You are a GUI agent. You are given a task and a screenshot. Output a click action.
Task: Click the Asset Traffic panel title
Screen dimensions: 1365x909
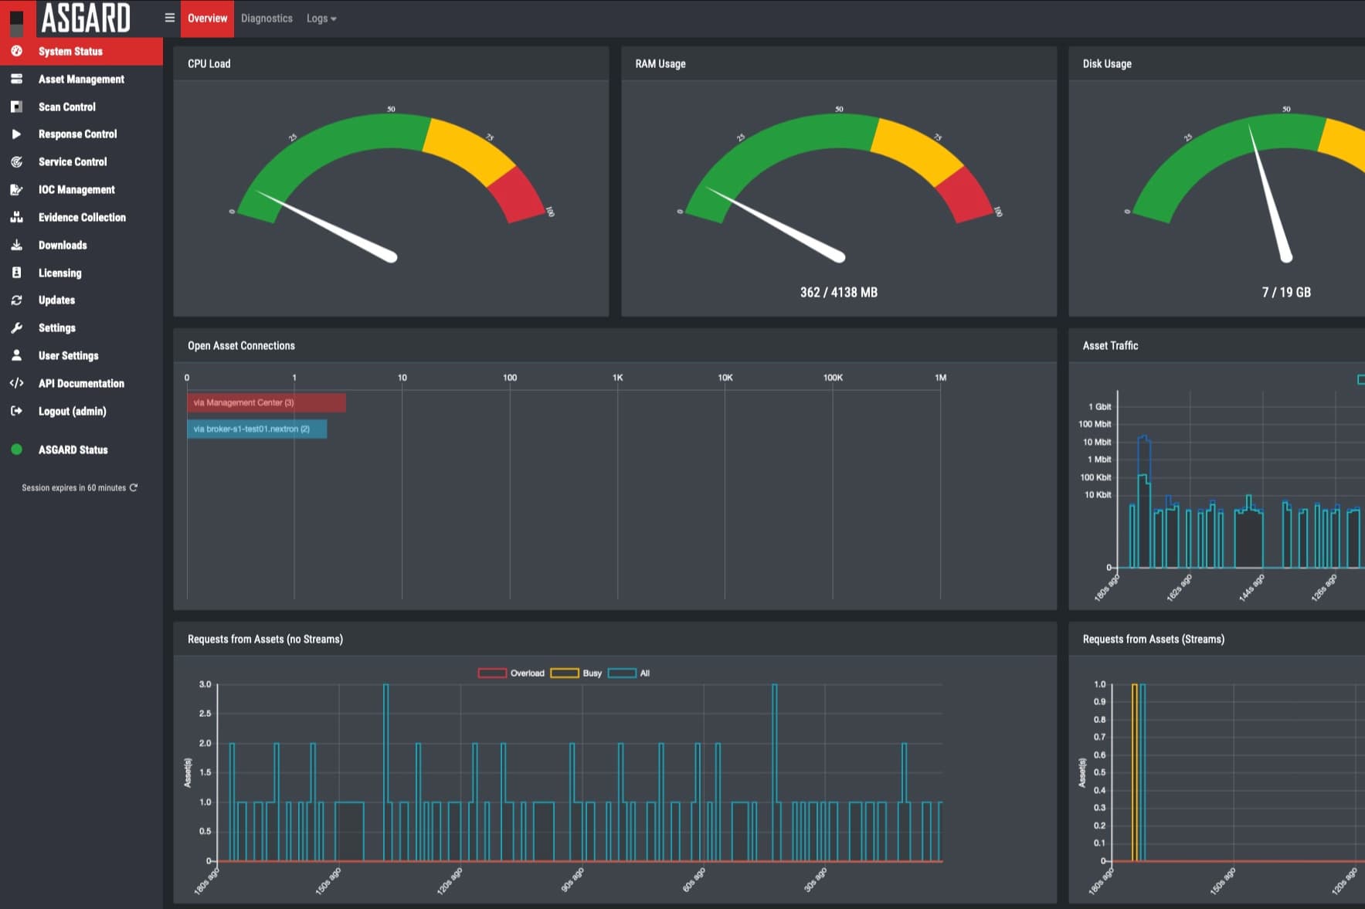point(1110,345)
